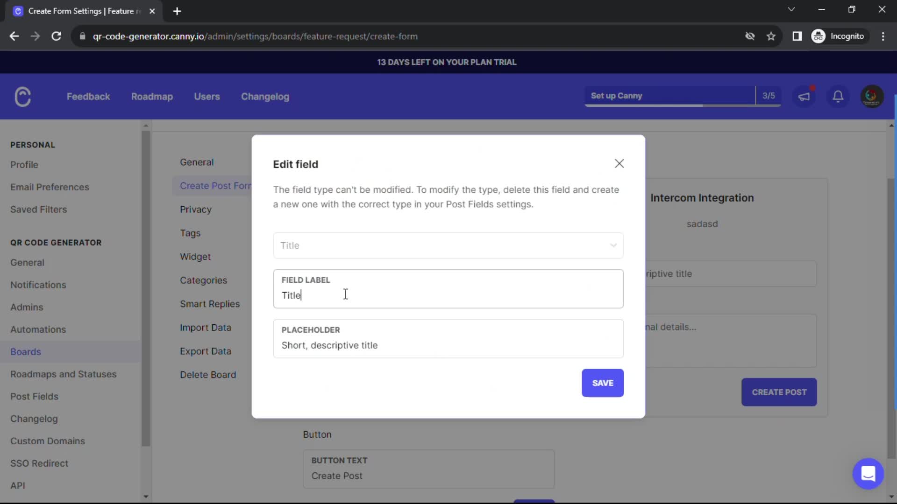Click the CREATE POST button
897x504 pixels.
pyautogui.click(x=779, y=392)
